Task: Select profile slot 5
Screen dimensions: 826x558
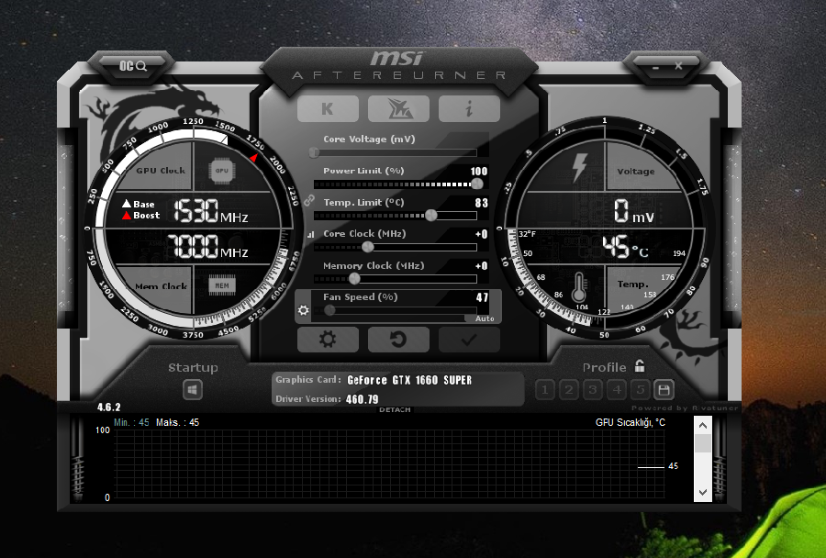Action: point(641,390)
